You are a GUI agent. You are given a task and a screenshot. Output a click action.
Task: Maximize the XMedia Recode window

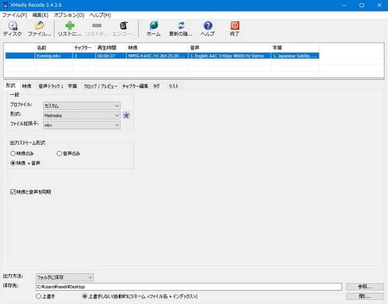[361, 5]
